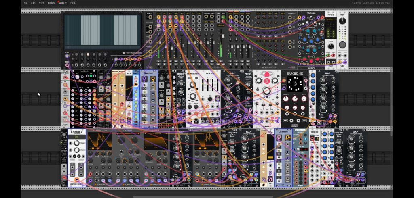
Task: Open the Engine menu
Action: coord(52,3)
